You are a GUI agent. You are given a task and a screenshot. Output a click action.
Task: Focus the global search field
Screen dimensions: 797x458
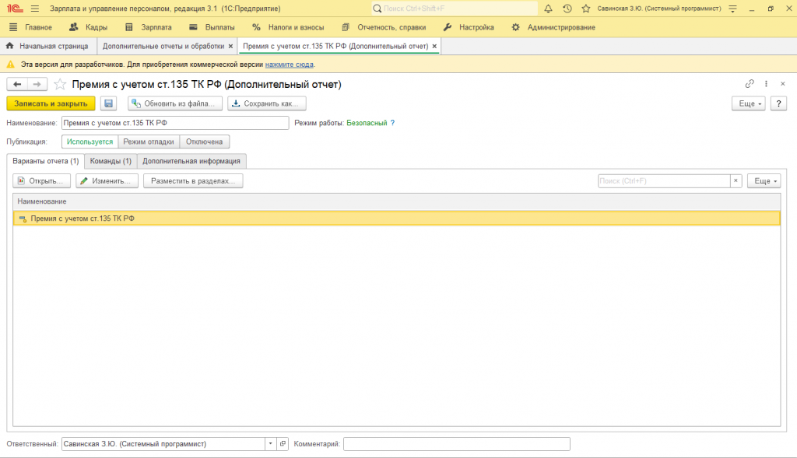click(454, 9)
